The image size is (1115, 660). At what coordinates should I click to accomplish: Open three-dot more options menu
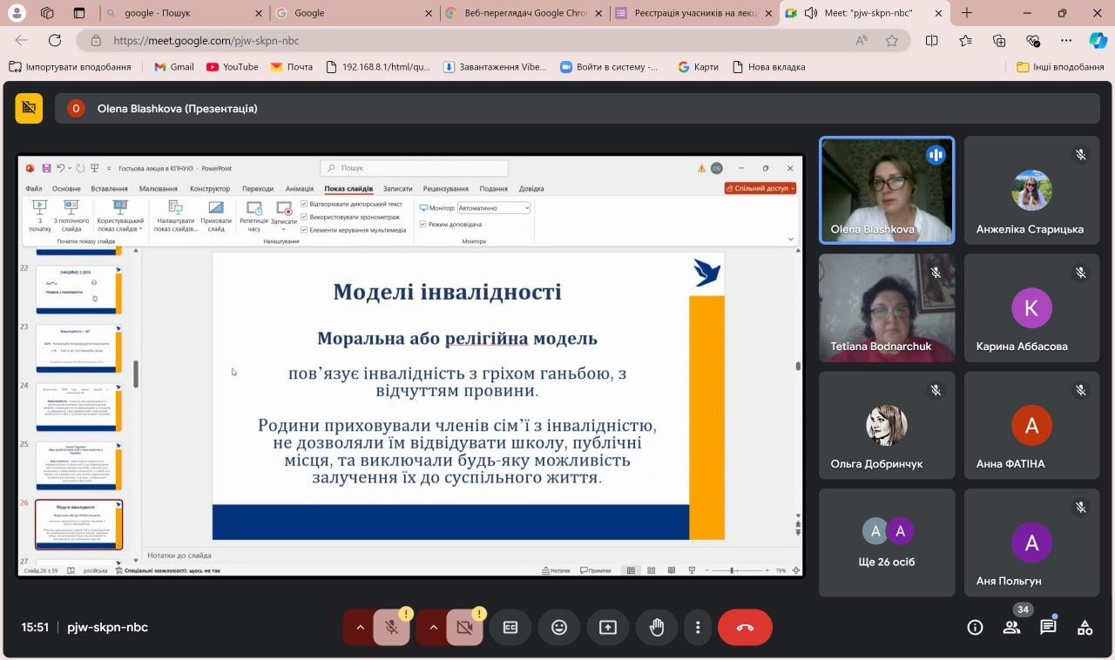698,627
